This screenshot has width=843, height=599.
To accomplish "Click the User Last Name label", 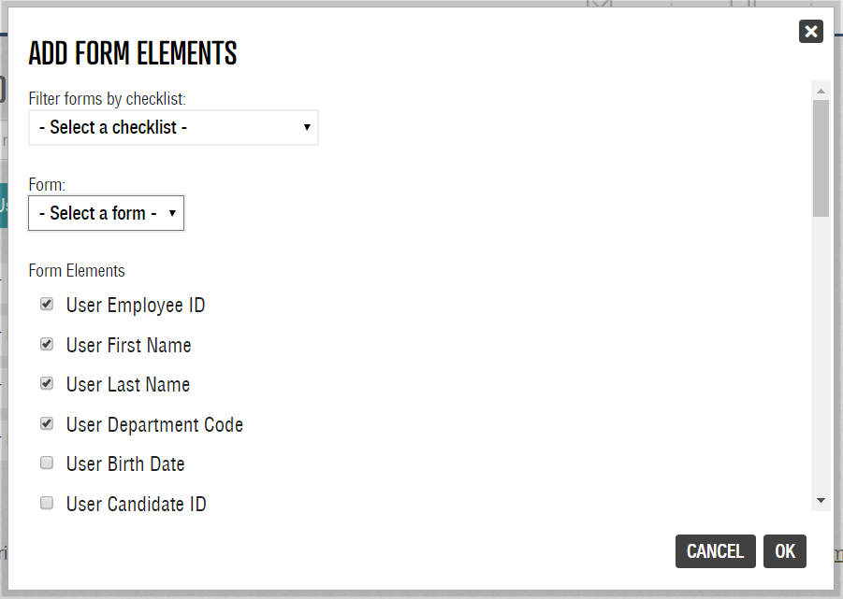I will 127,385.
